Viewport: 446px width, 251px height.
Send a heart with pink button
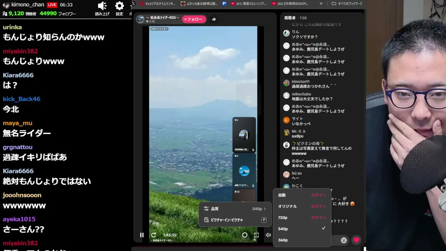(x=356, y=240)
